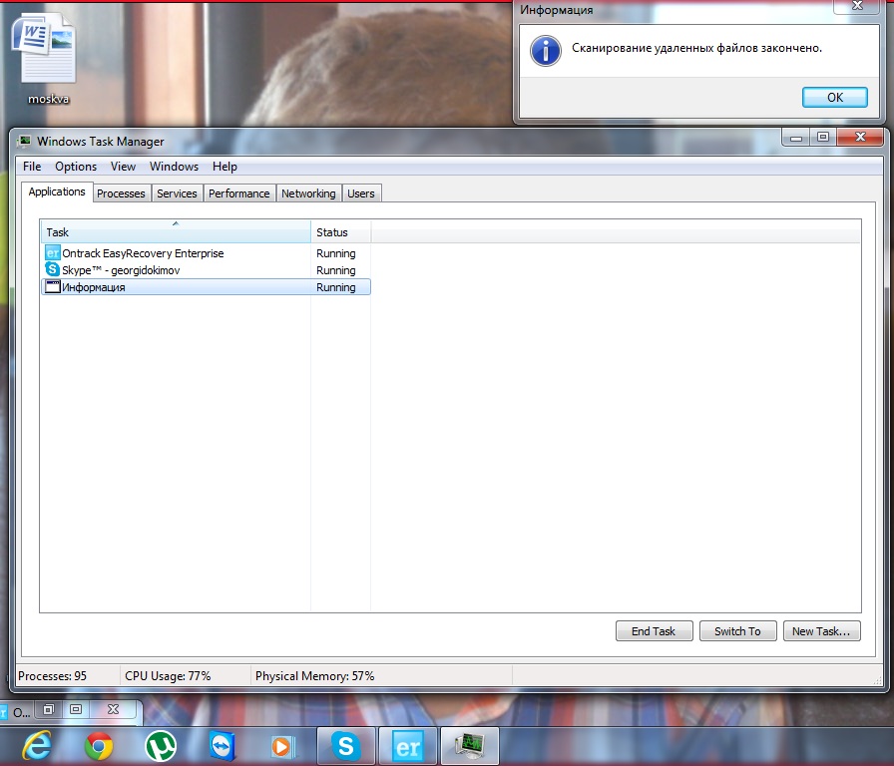The width and height of the screenshot is (894, 766).
Task: Sort tasks by the Task column header
Action: pyautogui.click(x=176, y=232)
